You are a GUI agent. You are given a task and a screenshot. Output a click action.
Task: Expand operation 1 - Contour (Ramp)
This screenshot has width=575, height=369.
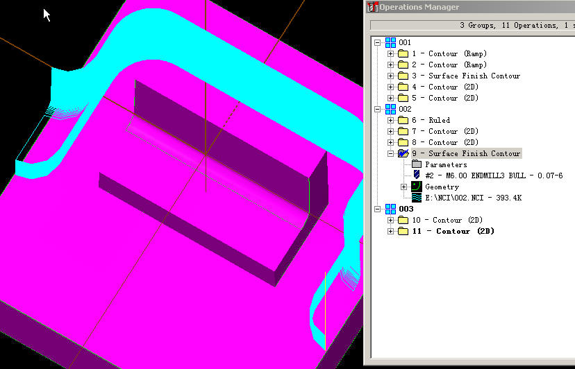tap(390, 53)
